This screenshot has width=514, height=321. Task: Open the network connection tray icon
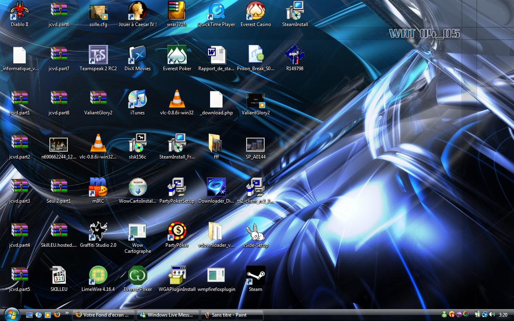coord(485,315)
